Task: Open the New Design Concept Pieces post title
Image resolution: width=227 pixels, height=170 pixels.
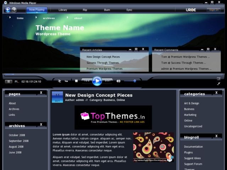Action: pyautogui.click(x=99, y=95)
